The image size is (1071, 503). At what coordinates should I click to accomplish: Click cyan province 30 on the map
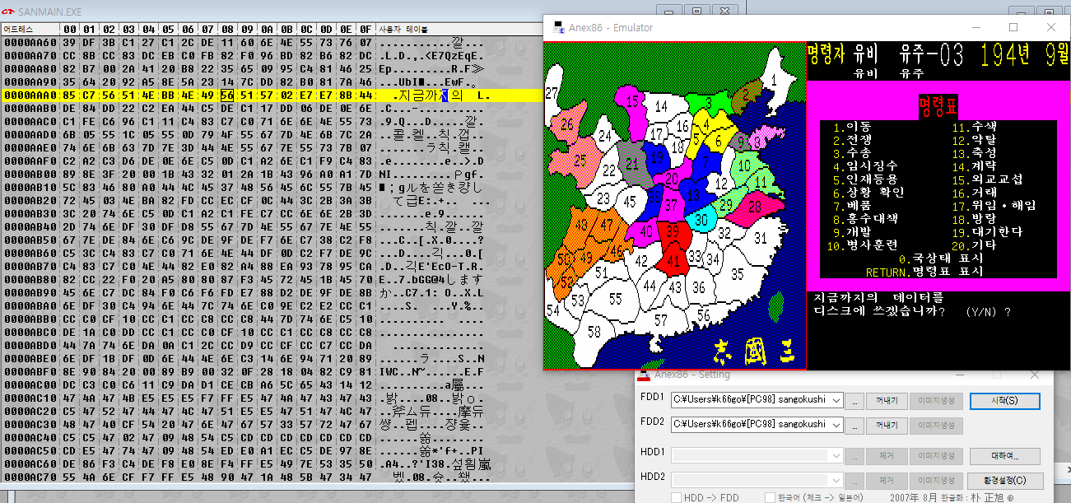coord(700,221)
